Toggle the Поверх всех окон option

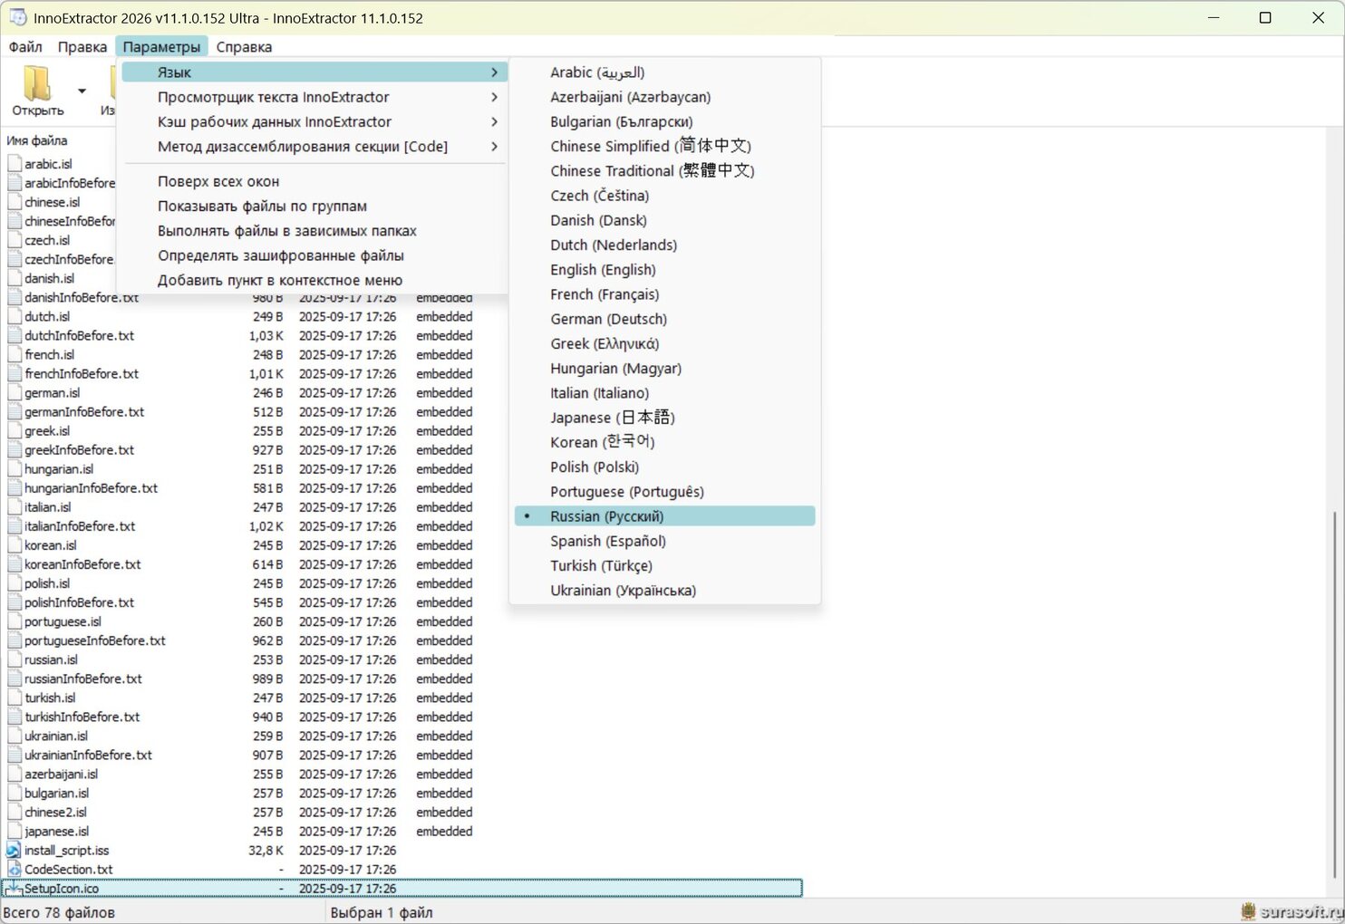pyautogui.click(x=218, y=181)
